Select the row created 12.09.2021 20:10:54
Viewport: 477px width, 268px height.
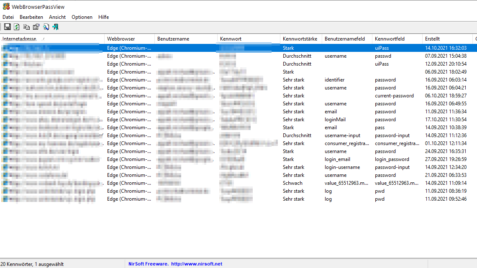tap(238, 64)
